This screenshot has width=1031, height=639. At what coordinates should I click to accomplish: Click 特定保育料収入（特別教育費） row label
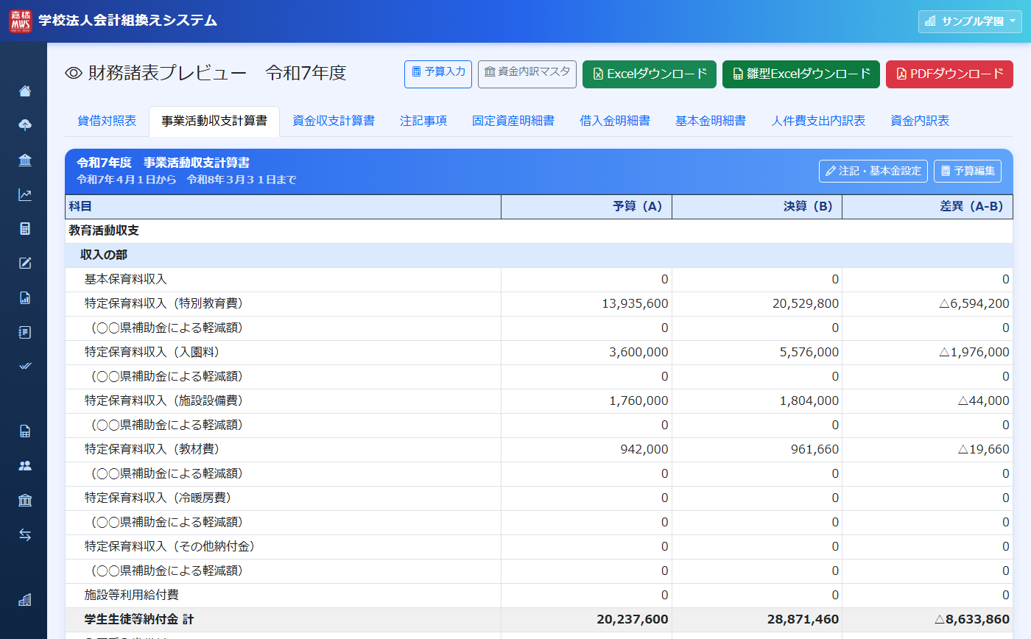tap(163, 304)
